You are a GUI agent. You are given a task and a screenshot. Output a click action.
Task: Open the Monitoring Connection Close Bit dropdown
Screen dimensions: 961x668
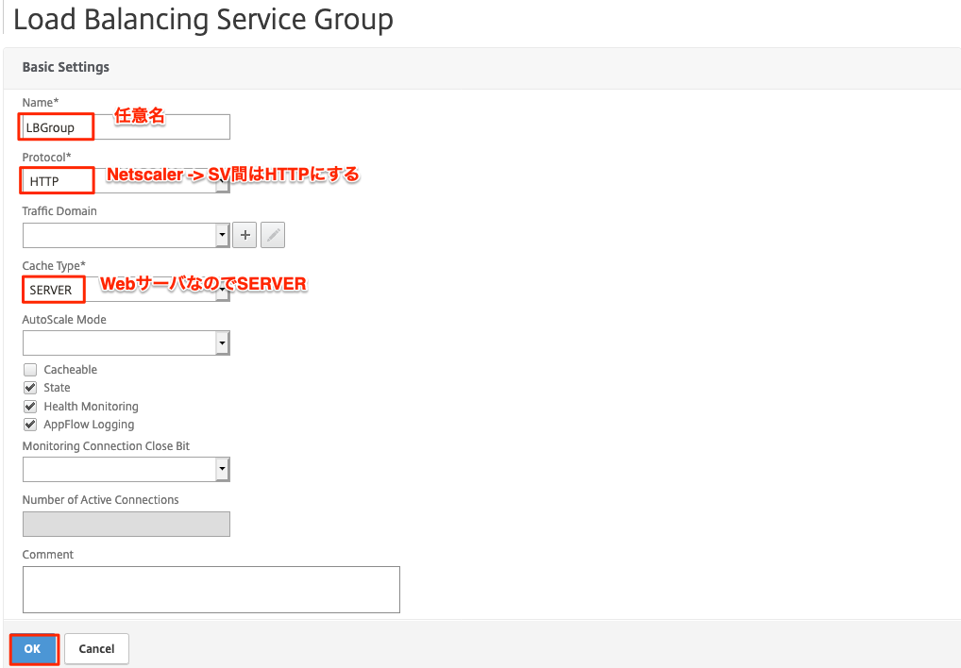(x=222, y=469)
